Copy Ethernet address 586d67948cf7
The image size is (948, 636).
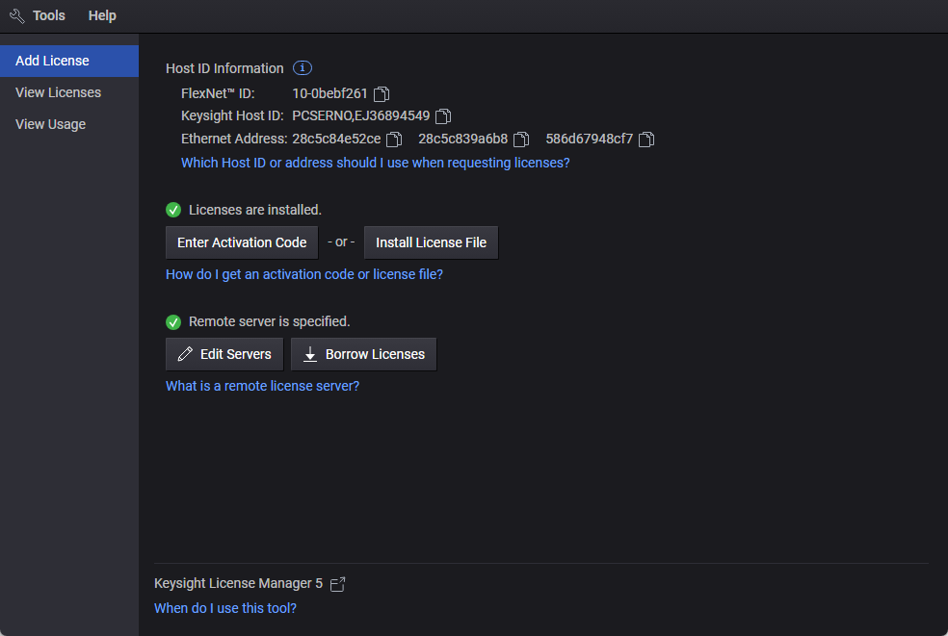click(x=646, y=140)
